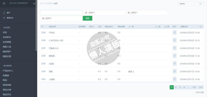Click the 2254 会员 total count

200,92
